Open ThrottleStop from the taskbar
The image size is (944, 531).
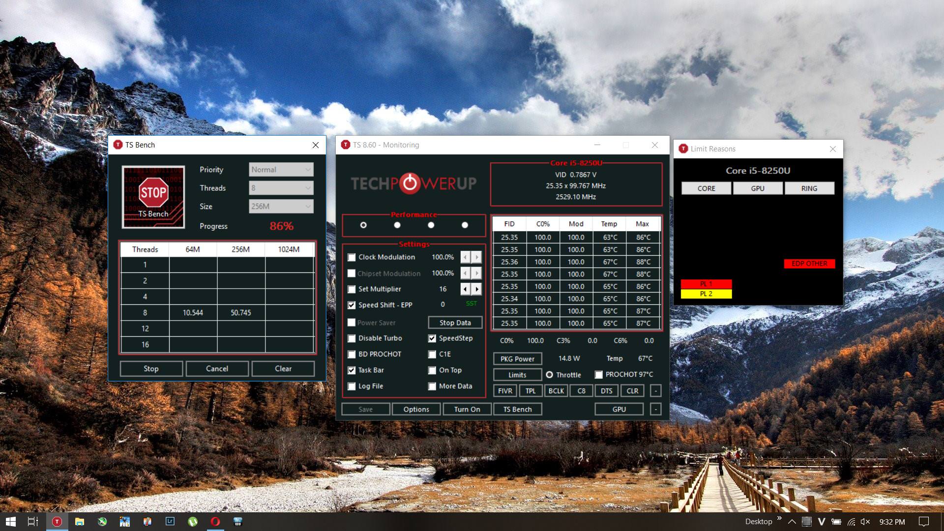click(x=57, y=522)
